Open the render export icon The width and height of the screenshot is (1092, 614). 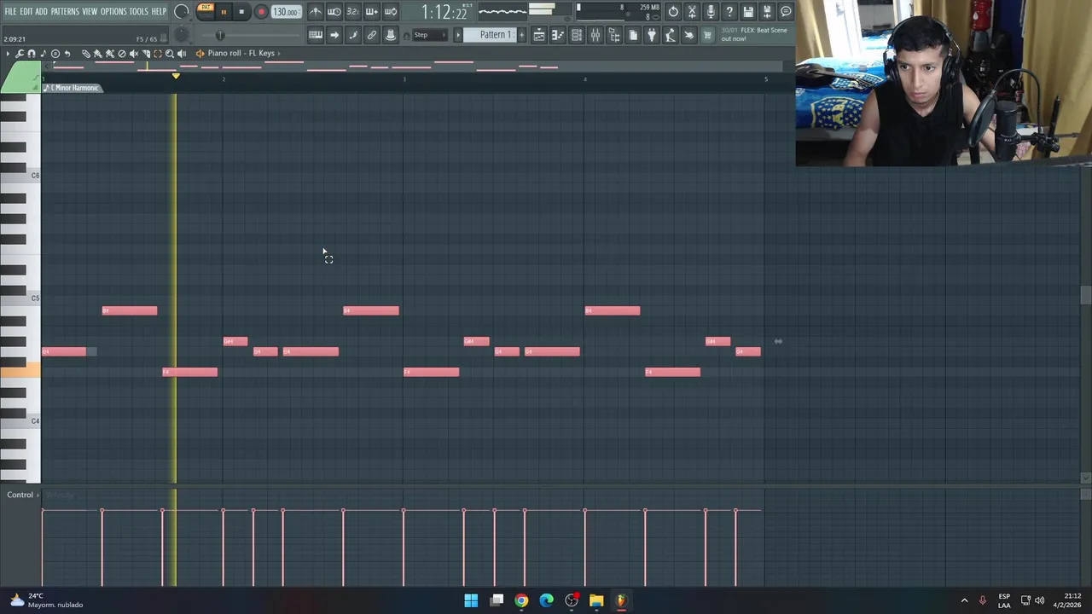tap(767, 12)
